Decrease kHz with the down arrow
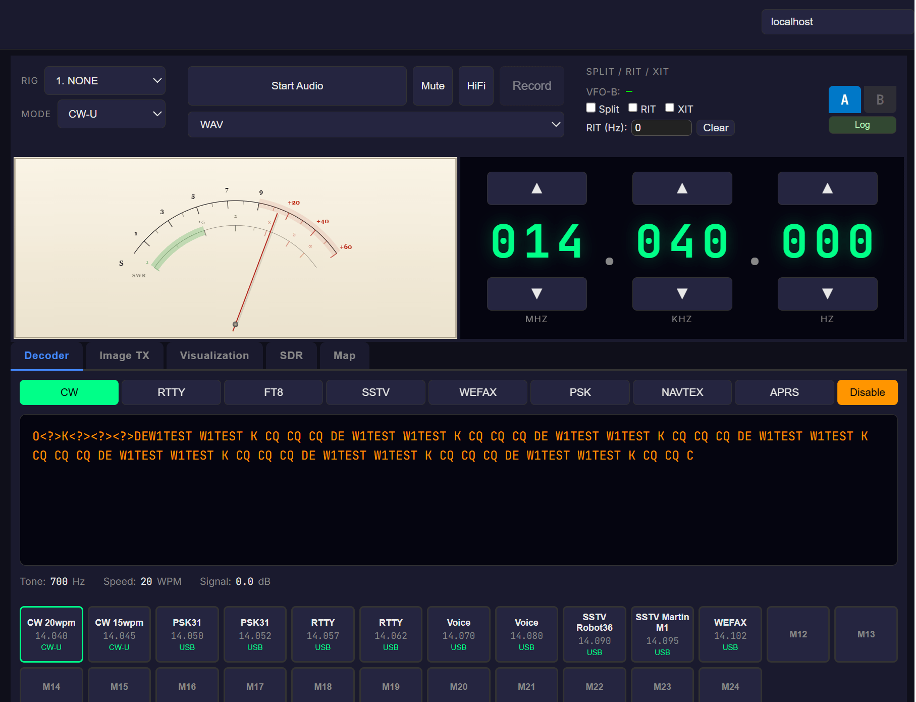 coord(682,294)
